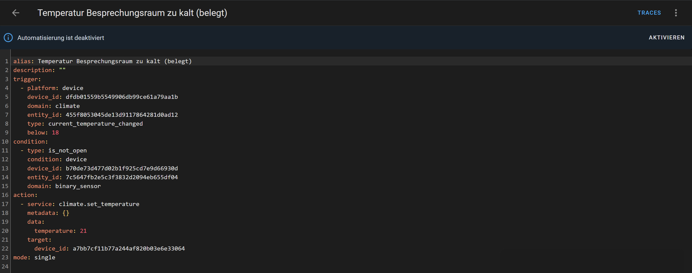Click the 'climate.set_temperature' service text
Viewport: 692px width, 273px height.
(x=99, y=204)
